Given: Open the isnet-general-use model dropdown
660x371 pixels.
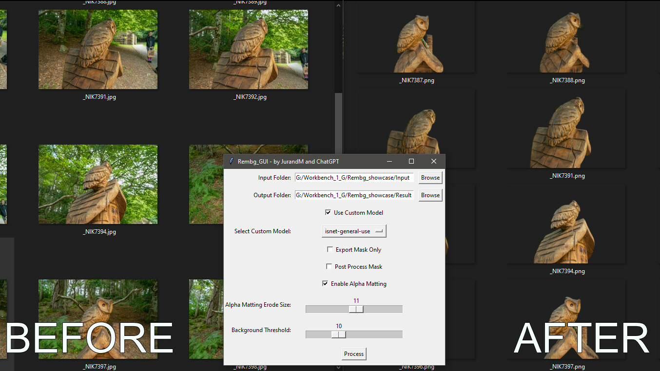Looking at the screenshot, I should coord(354,231).
